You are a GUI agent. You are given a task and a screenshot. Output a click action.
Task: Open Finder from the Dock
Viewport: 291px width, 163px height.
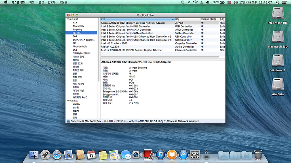(34, 155)
